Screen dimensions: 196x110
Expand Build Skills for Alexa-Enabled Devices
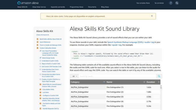tap(40, 84)
